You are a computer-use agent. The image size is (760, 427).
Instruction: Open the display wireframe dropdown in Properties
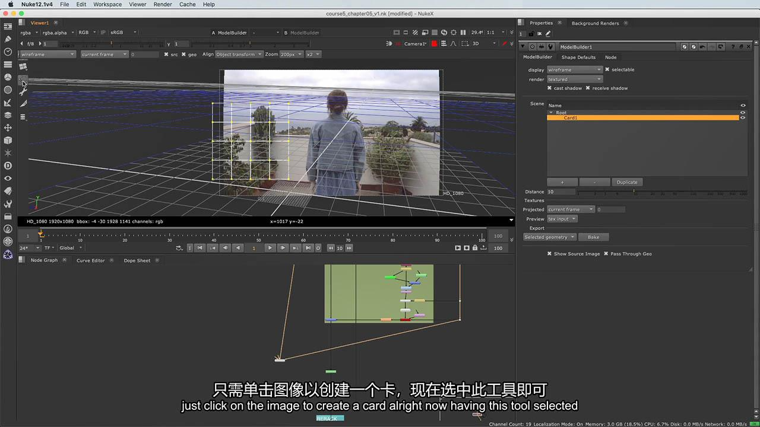tap(574, 70)
